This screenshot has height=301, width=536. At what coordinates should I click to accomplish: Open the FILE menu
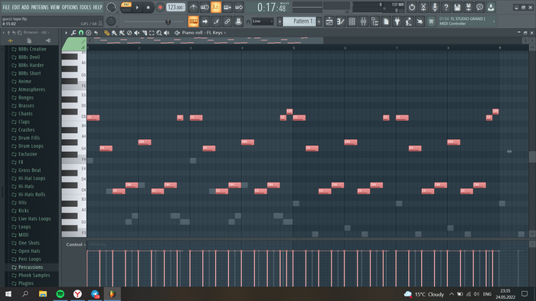point(6,7)
